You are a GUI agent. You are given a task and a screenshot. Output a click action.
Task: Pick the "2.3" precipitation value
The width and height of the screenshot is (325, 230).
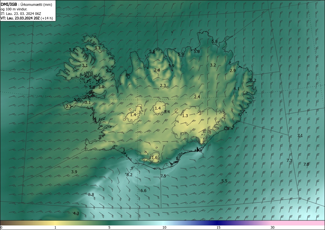click(163, 85)
